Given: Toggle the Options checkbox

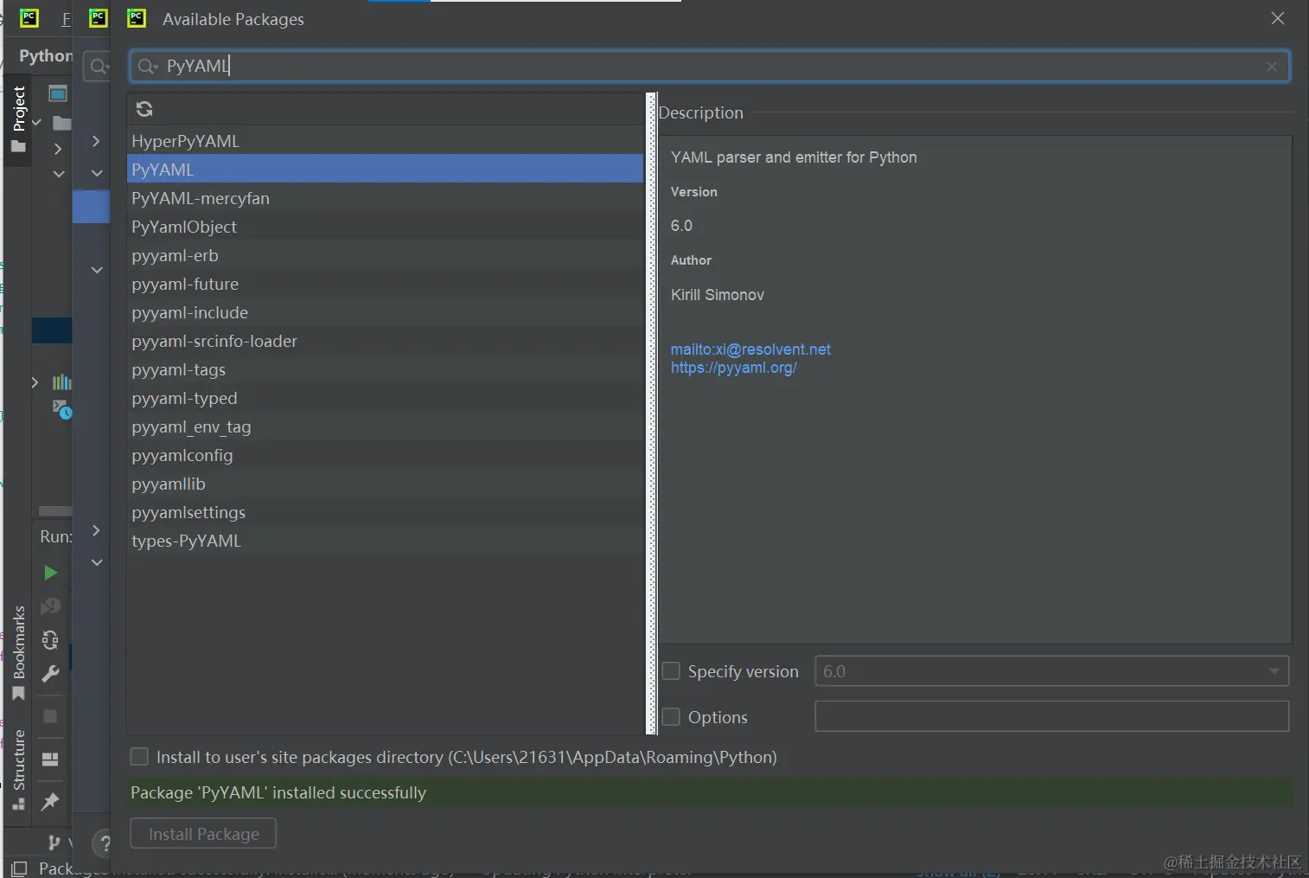Looking at the screenshot, I should pyautogui.click(x=671, y=717).
